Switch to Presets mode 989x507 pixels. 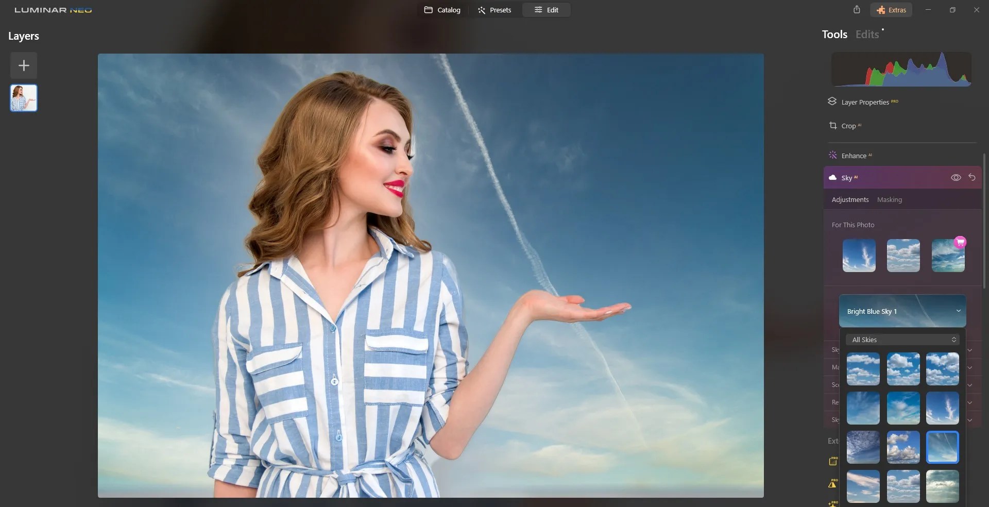tap(494, 10)
